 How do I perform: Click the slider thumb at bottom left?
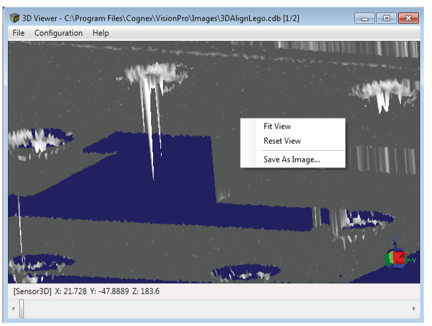[x=21, y=309]
